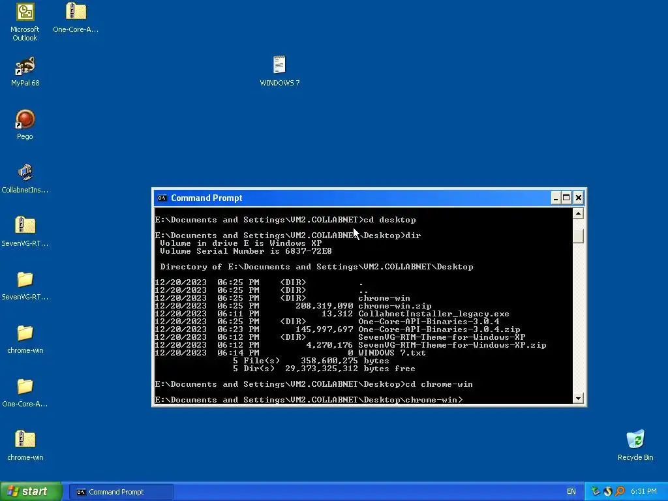
Task: Click the EN language indicator
Action: coord(571,492)
